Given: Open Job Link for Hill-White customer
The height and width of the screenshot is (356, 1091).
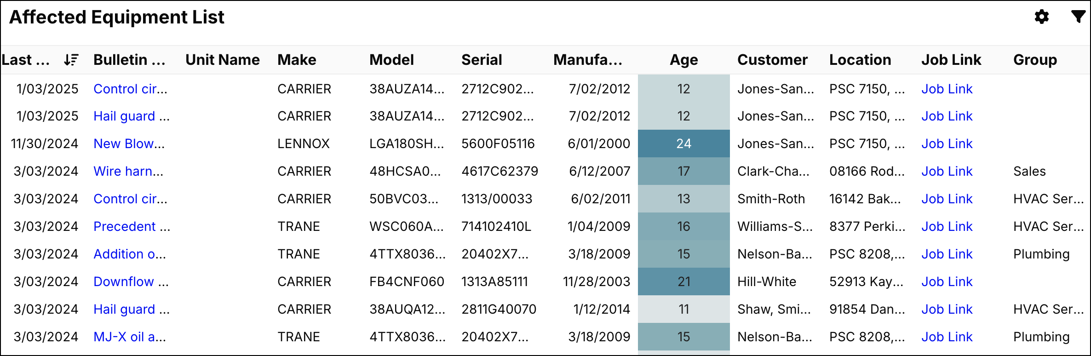Looking at the screenshot, I should (x=947, y=281).
